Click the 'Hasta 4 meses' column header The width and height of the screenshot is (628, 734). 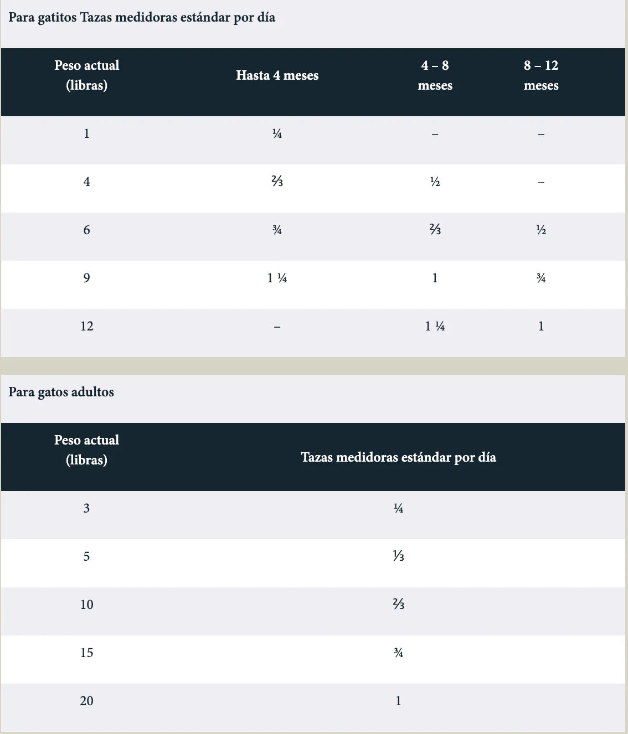point(277,75)
